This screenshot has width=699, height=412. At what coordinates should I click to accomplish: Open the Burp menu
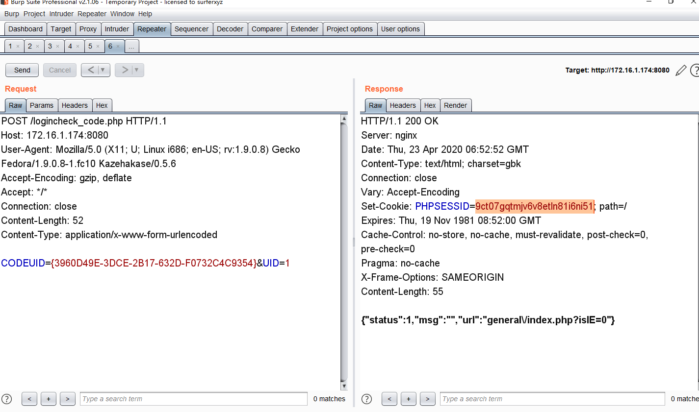12,14
